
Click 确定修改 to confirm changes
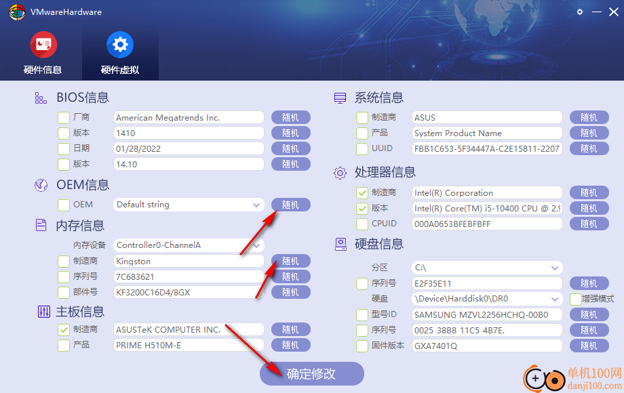click(x=311, y=373)
